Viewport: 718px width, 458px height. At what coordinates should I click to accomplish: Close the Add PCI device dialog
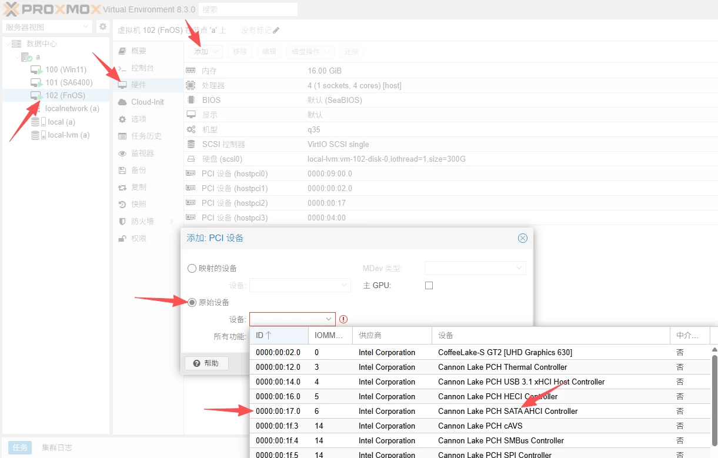[x=522, y=238]
